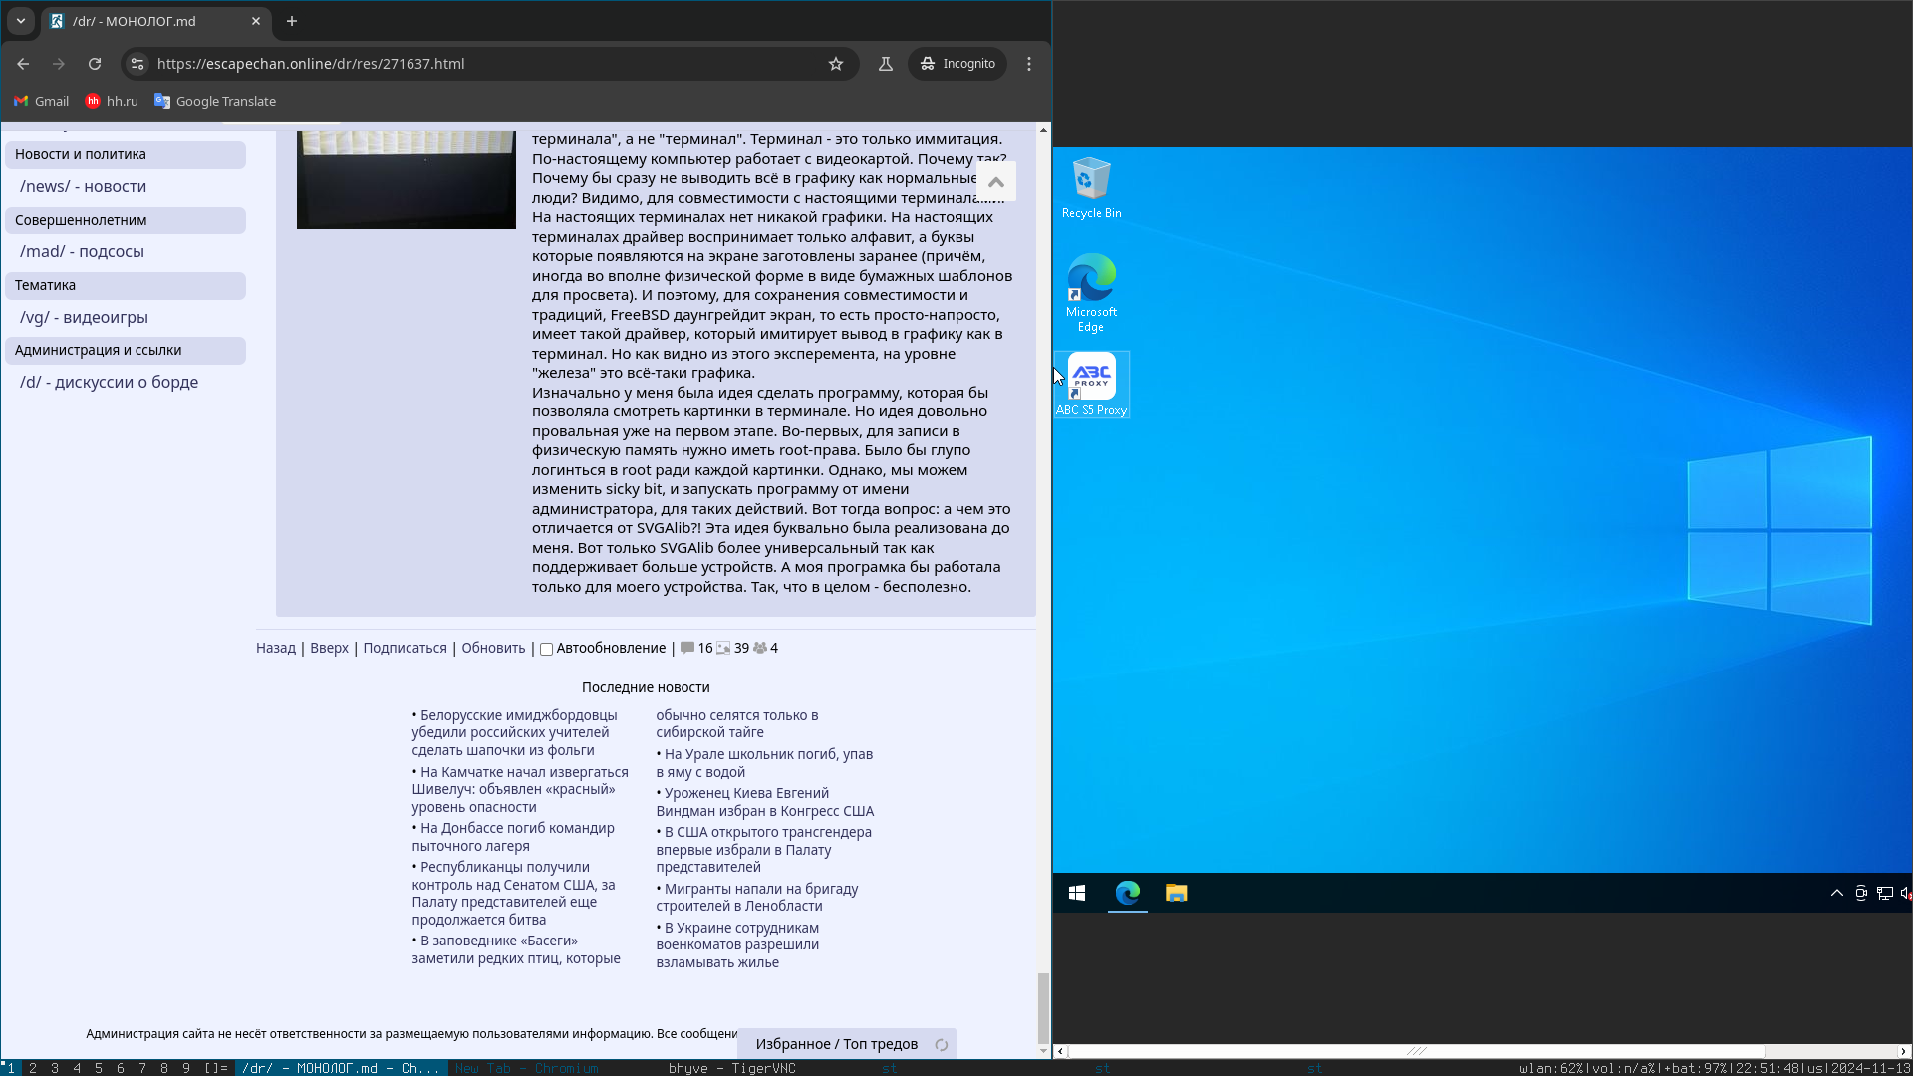Screen dimensions: 1913x1076
Task: Click scroll-to-top chevron button
Action: (995, 182)
